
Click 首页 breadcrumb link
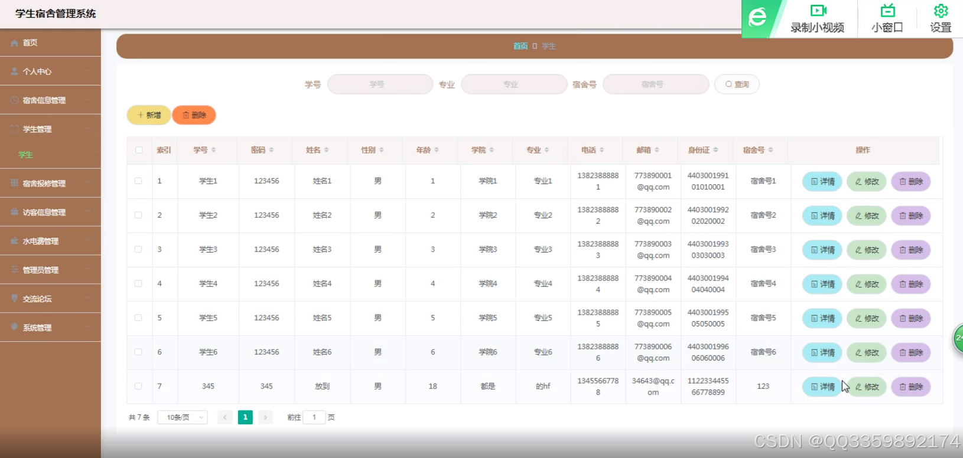pyautogui.click(x=520, y=46)
